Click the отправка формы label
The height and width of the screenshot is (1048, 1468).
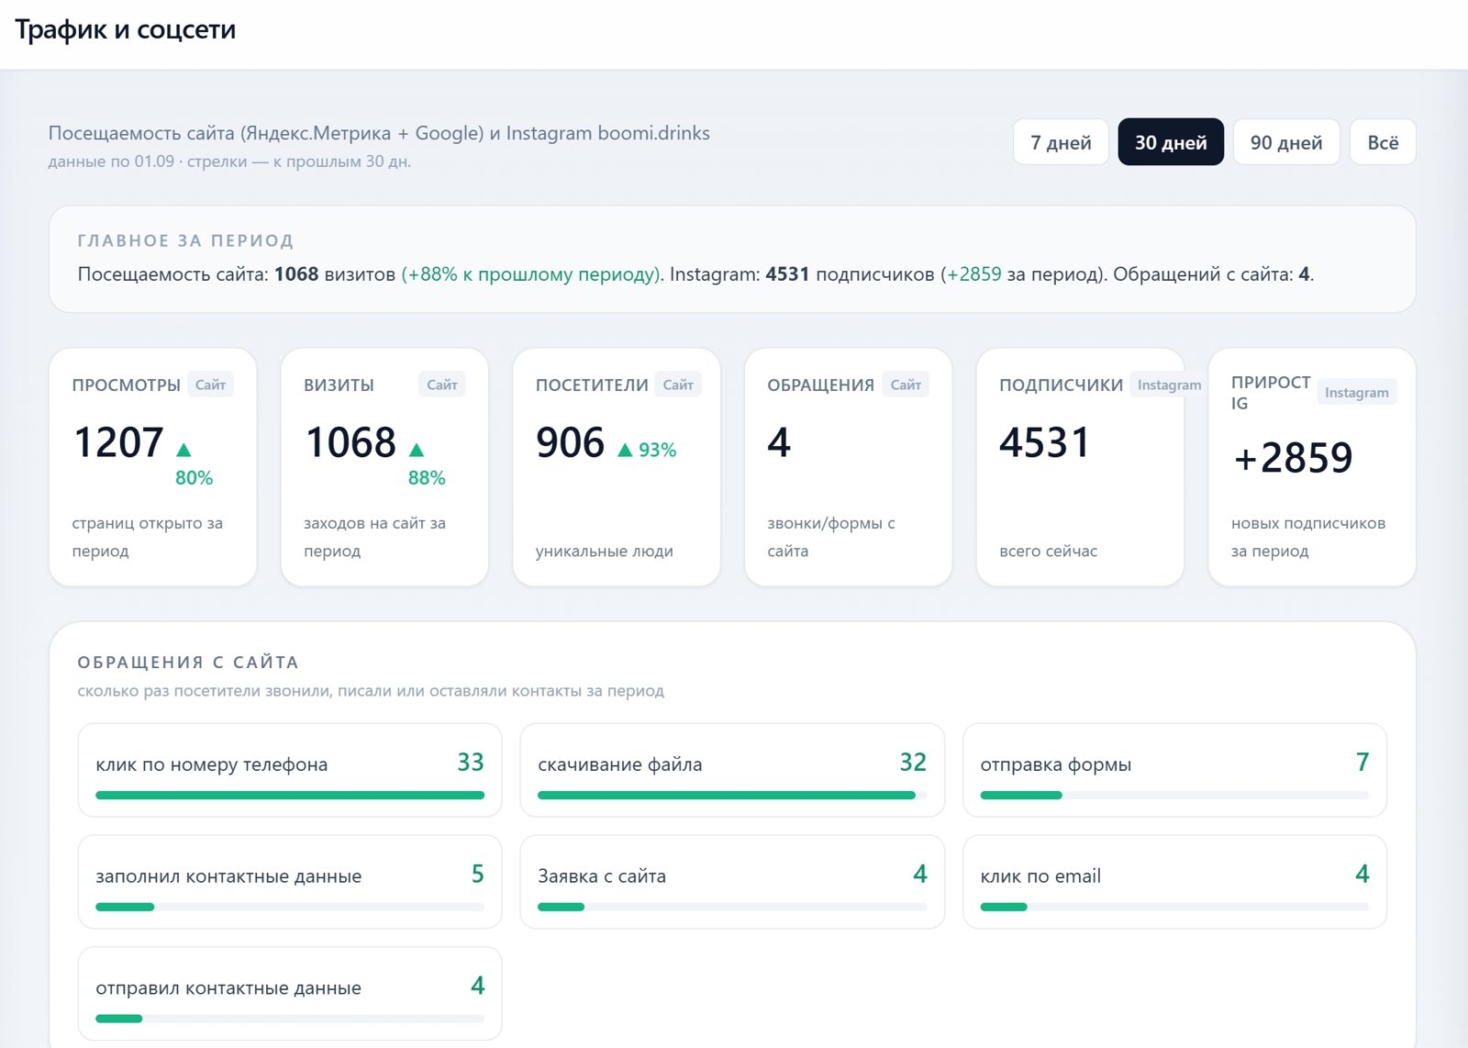pyautogui.click(x=1055, y=764)
